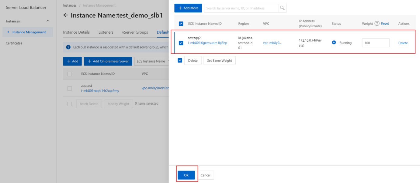Image resolution: width=420 pixels, height=183 pixels.
Task: Click the zqqtest instance name
Action: [x=87, y=86]
